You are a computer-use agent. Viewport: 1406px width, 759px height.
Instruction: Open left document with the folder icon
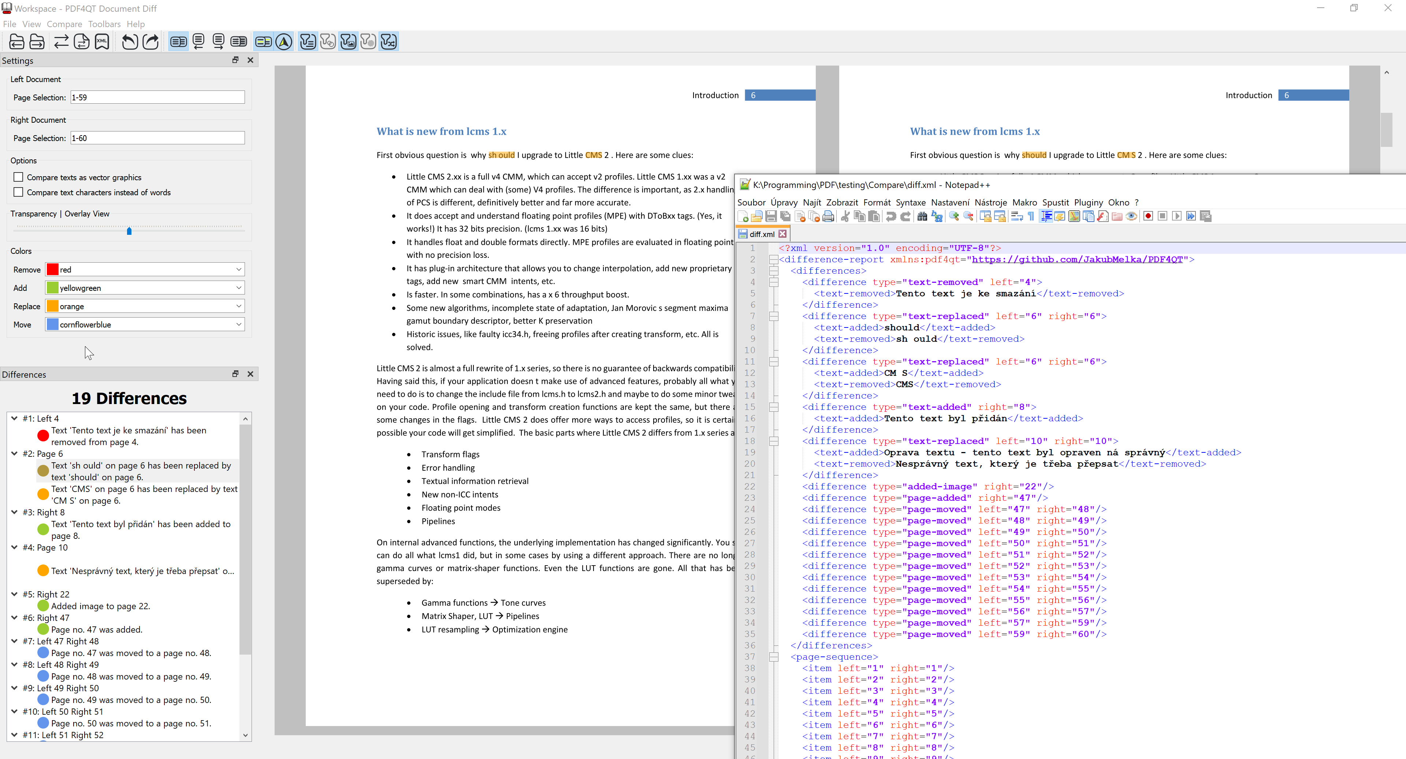tap(17, 41)
